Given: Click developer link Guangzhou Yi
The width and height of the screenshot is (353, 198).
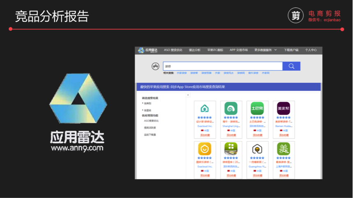Looking at the screenshot, I should pyautogui.click(x=257, y=166).
